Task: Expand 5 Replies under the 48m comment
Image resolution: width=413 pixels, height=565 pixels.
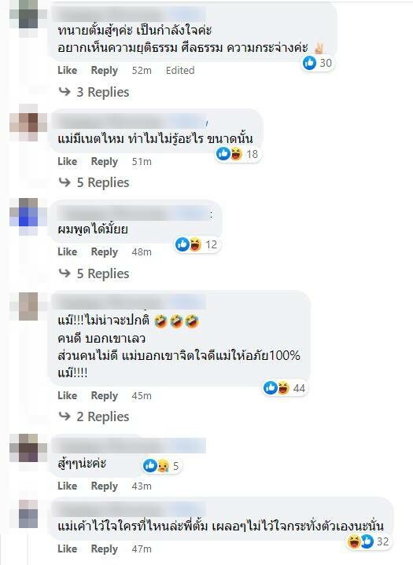Action: (x=94, y=273)
